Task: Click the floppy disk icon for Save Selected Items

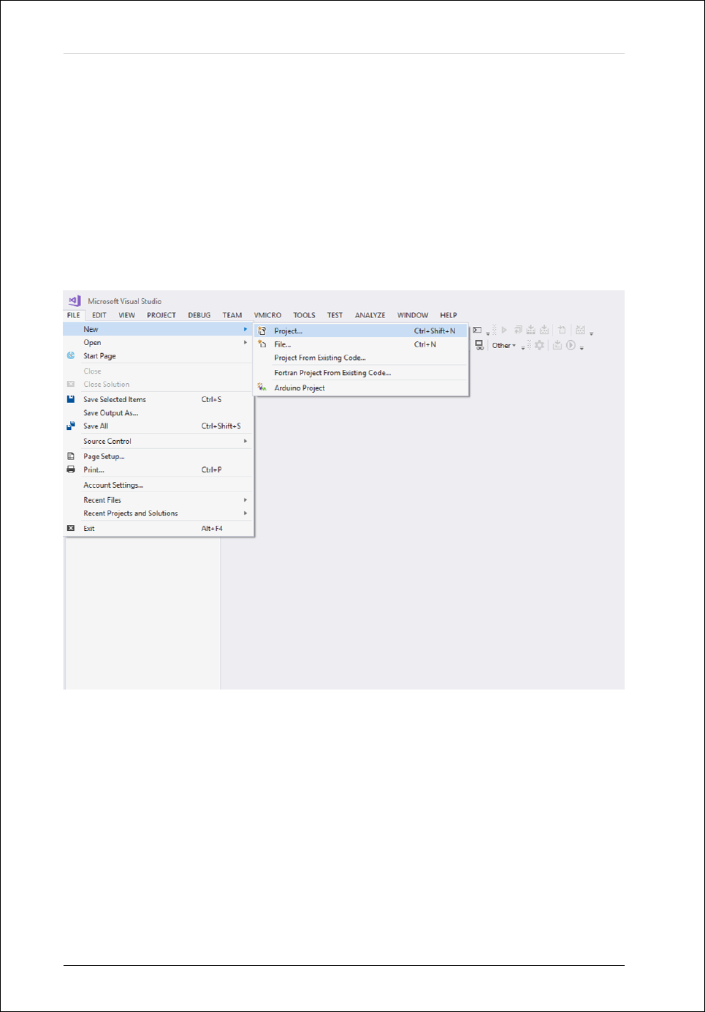Action: point(71,399)
